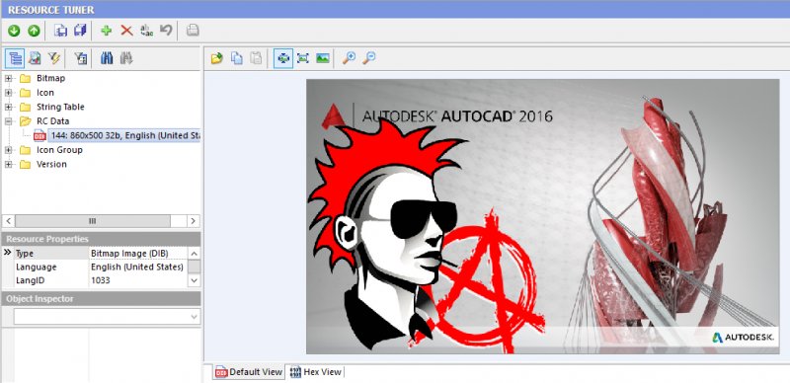Click the paste clipboard icon in viewer toolbar
The height and width of the screenshot is (383, 790).
click(257, 58)
